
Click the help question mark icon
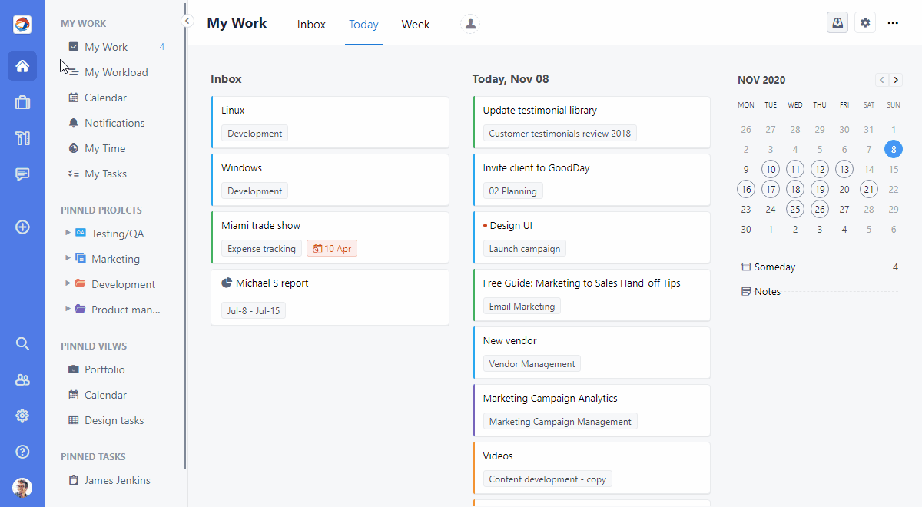click(22, 452)
